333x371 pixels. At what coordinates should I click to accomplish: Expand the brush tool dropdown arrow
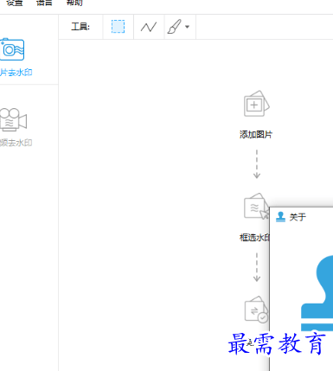[x=188, y=27]
